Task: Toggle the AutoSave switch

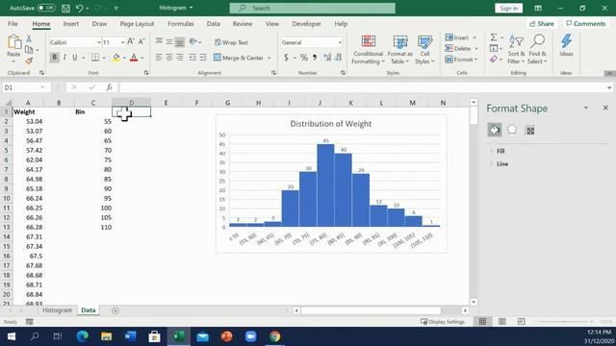Action: point(46,8)
